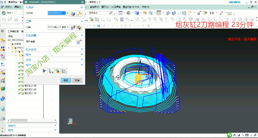Expand the 机床控制 (Machine Control) section

(x=82, y=49)
